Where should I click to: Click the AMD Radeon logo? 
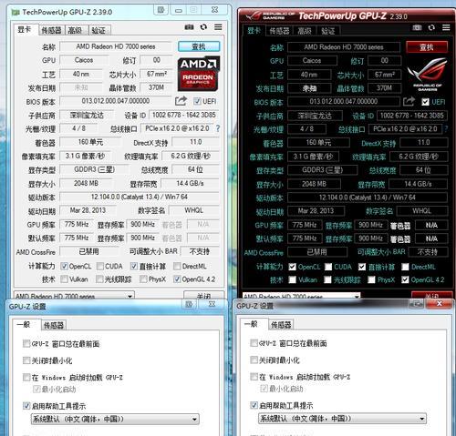click(x=199, y=74)
